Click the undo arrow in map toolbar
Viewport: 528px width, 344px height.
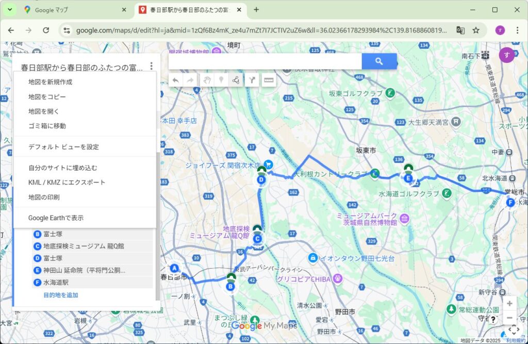[175, 80]
